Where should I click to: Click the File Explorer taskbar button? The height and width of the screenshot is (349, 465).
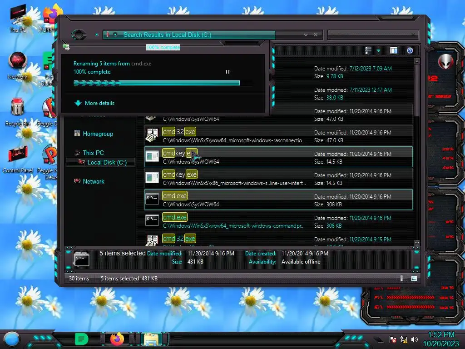click(x=151, y=339)
